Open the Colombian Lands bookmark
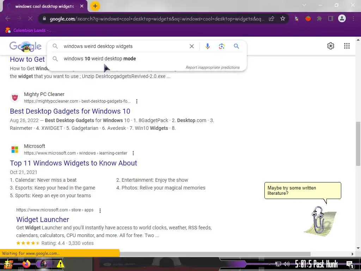This screenshot has width=361, height=271. click(x=28, y=30)
